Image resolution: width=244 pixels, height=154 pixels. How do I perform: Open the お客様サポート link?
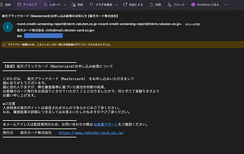pyautogui.click(x=106, y=124)
